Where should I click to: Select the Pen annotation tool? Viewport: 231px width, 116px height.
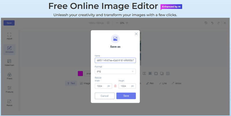(x=150, y=83)
